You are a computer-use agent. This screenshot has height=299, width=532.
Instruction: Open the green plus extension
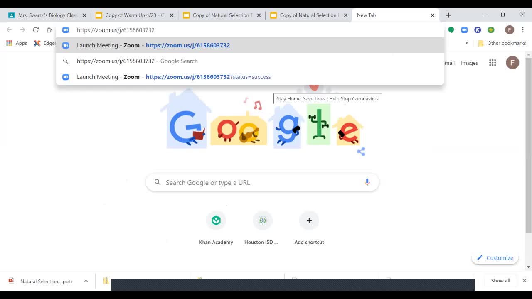pyautogui.click(x=491, y=30)
